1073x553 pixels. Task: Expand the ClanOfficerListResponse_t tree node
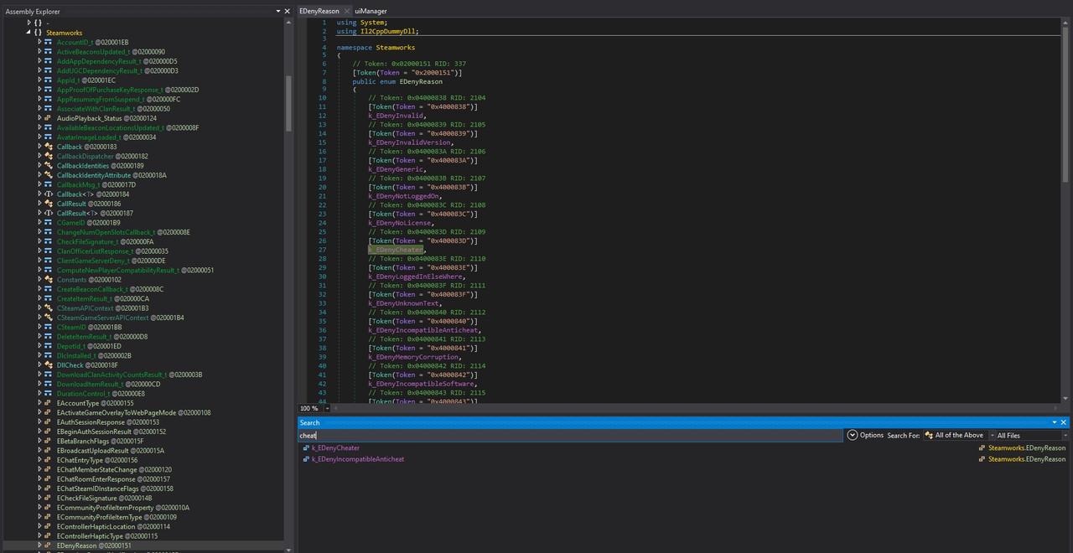[x=39, y=251]
